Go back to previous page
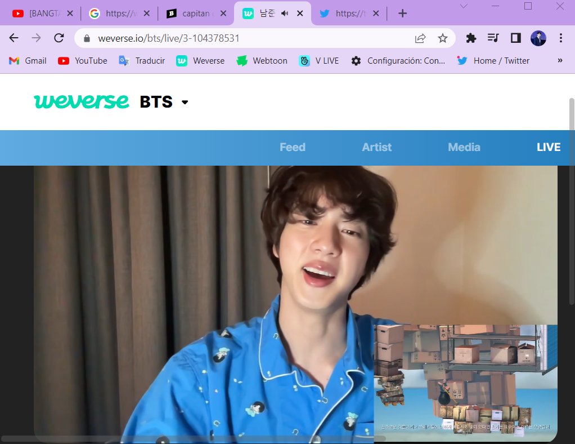This screenshot has width=575, height=444. click(14, 38)
